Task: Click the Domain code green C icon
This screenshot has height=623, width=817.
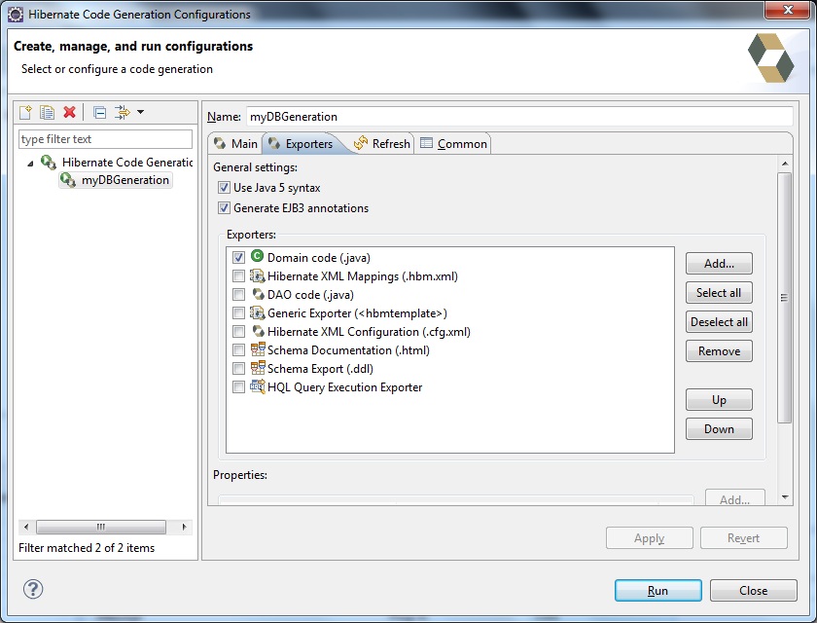Action: click(257, 256)
